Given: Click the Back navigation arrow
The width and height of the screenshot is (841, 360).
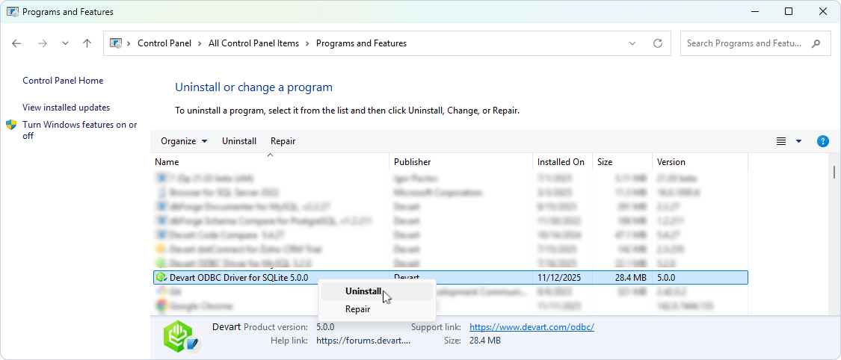Looking at the screenshot, I should (x=16, y=43).
